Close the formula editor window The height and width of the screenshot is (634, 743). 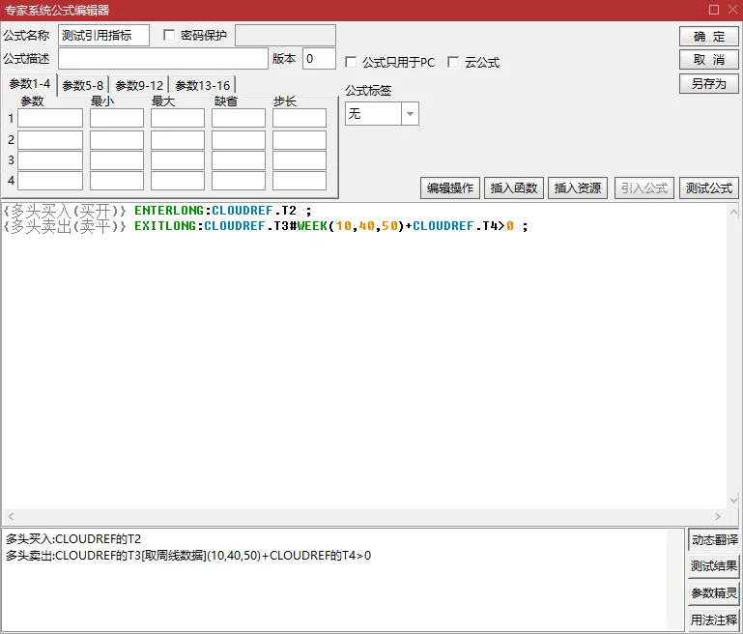[x=732, y=10]
